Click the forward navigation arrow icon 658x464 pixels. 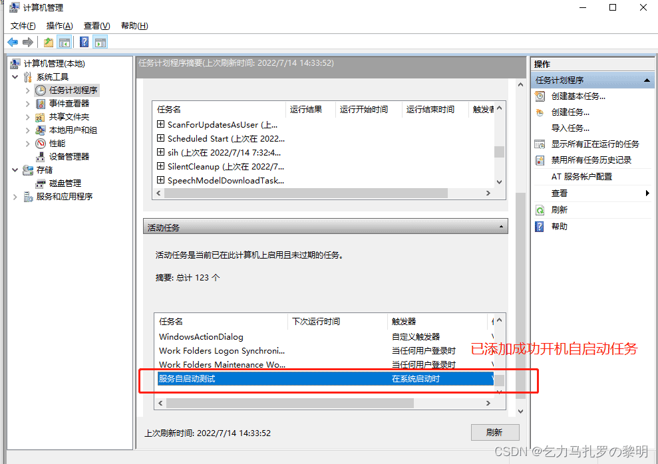[x=27, y=42]
